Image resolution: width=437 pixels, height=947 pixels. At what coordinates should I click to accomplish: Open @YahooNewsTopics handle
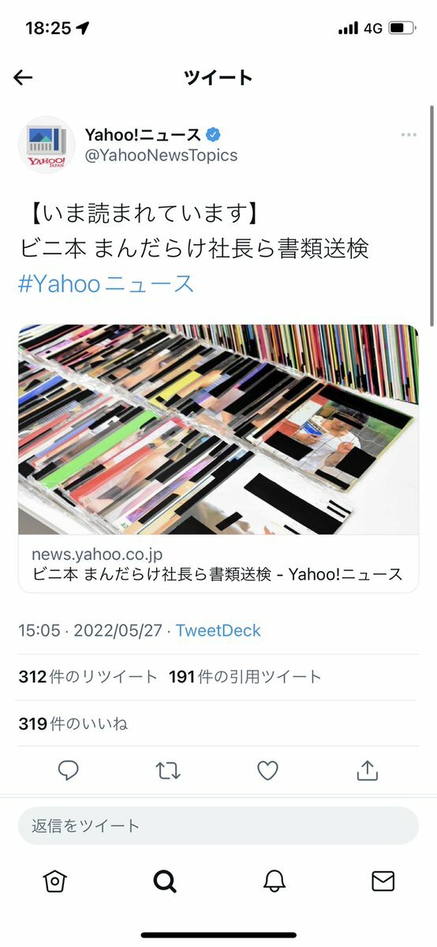coord(161,156)
